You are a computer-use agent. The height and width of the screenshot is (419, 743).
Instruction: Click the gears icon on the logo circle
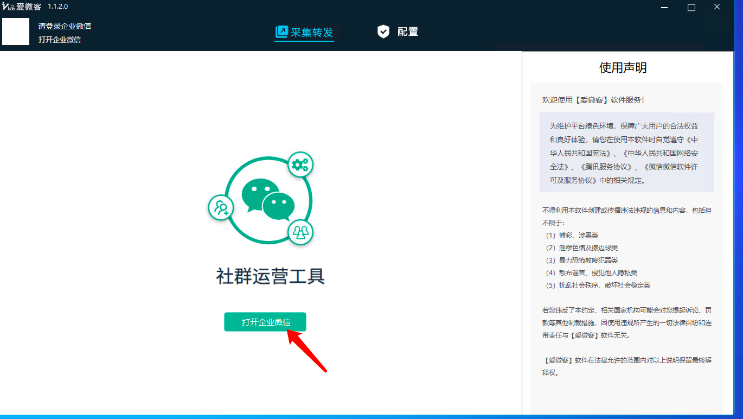300,165
